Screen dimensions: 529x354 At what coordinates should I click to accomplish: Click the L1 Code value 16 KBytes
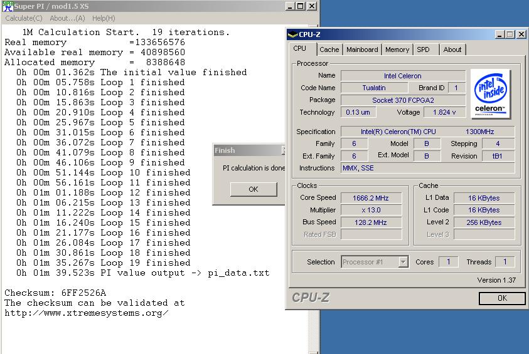484,210
